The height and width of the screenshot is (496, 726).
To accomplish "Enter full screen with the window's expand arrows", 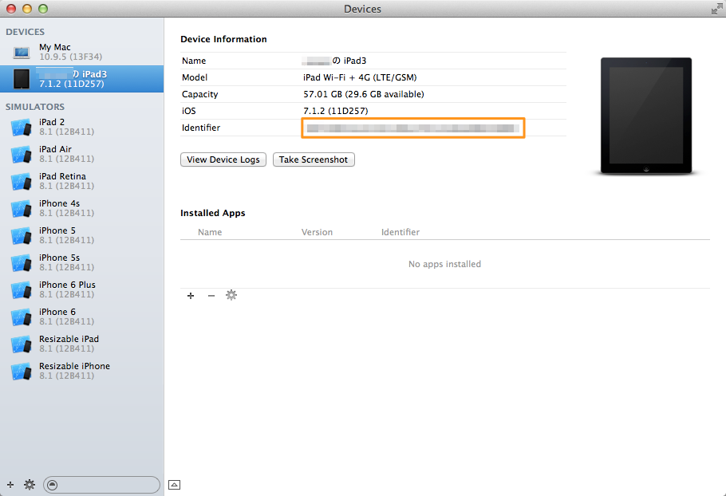I will pos(716,9).
